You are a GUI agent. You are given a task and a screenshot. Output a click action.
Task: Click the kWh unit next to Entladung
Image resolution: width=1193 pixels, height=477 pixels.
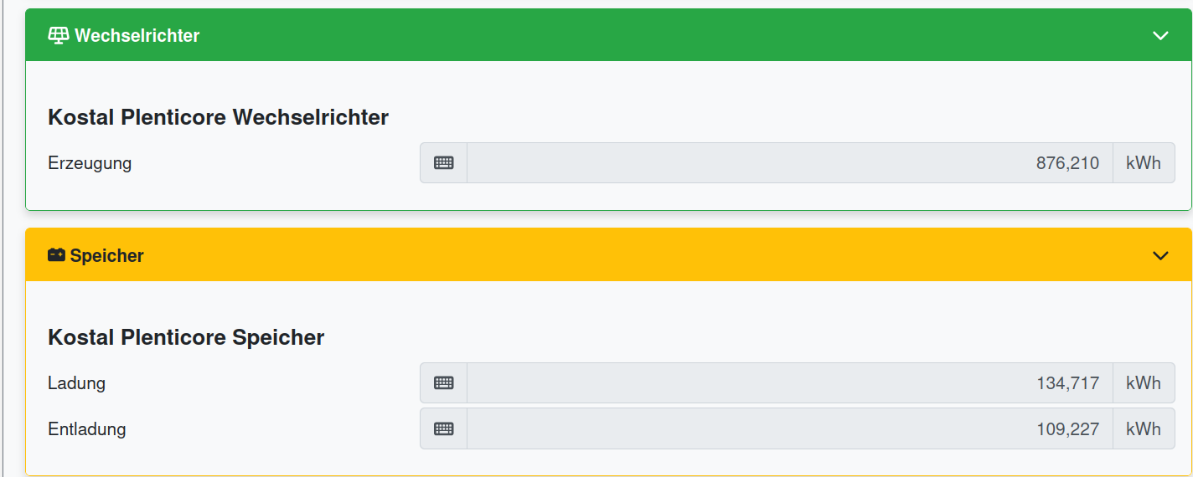pos(1144,429)
